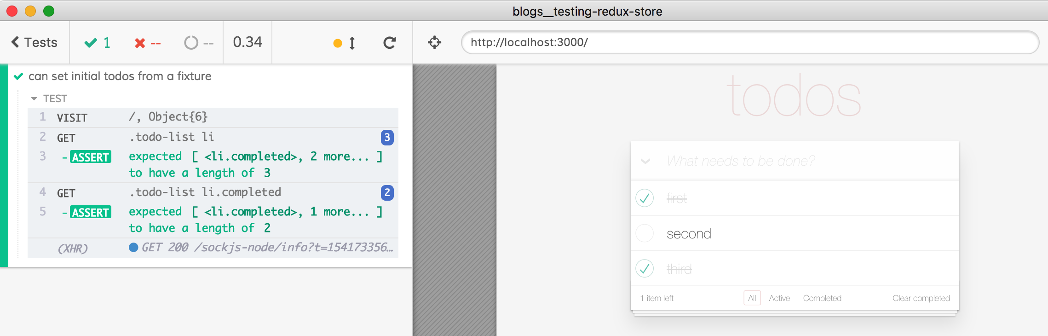Select the assert length of 3 row

click(x=213, y=164)
